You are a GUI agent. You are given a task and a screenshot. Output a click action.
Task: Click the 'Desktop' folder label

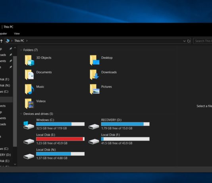[x=107, y=58]
